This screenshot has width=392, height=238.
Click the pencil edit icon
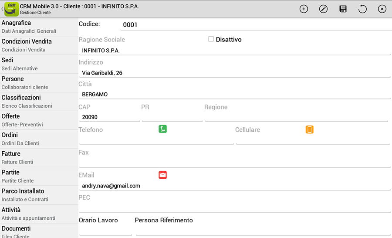[323, 9]
